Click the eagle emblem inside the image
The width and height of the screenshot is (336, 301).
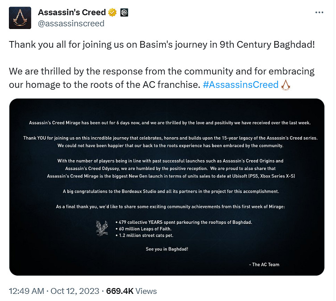click(102, 227)
